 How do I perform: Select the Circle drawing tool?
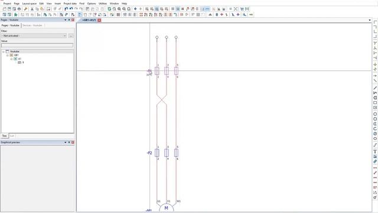point(375,114)
